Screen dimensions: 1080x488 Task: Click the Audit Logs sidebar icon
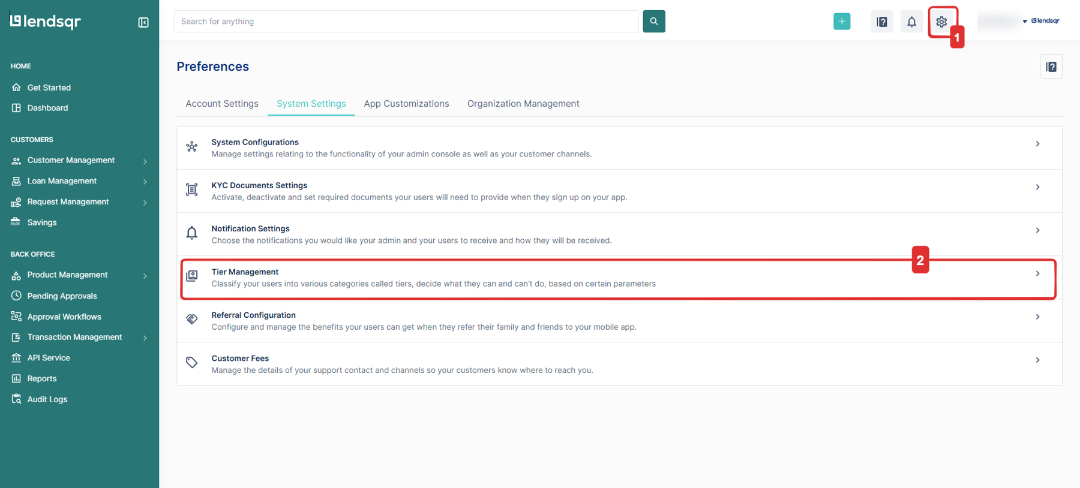coord(16,399)
